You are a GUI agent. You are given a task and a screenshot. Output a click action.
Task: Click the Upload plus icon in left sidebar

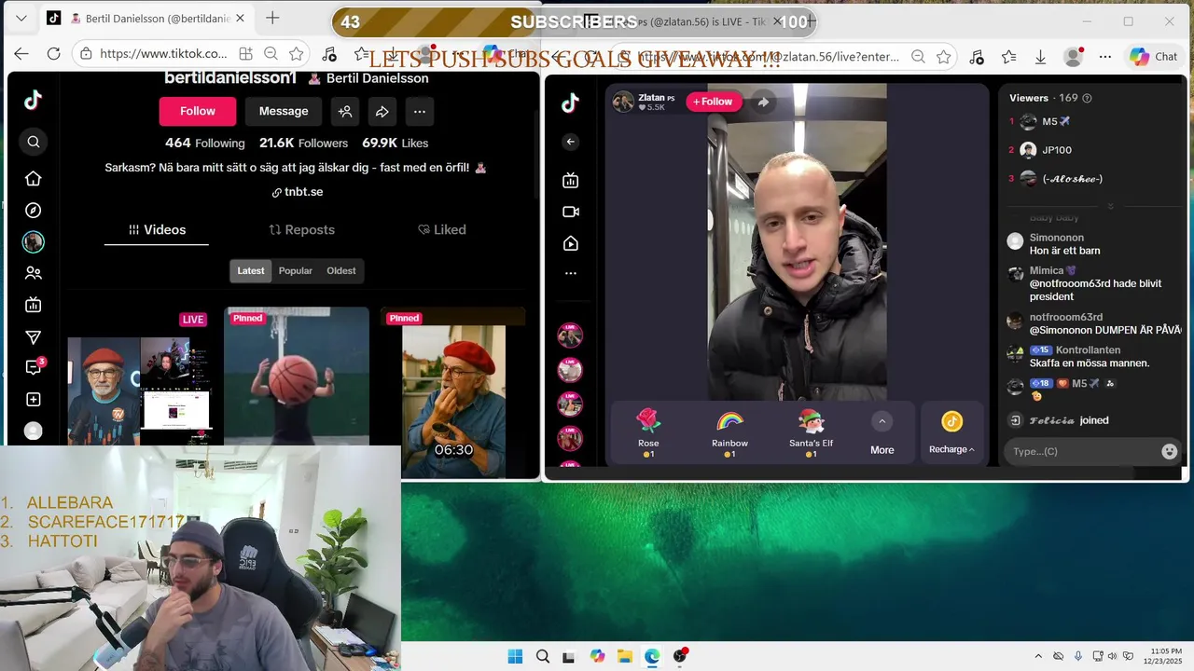[34, 400]
